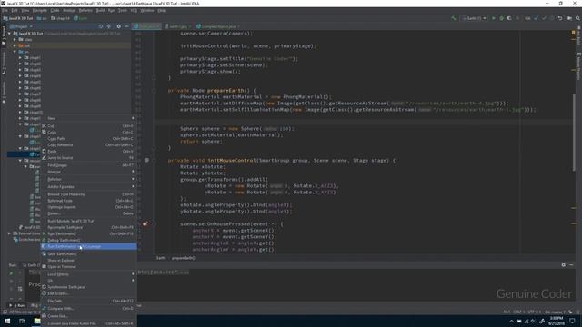Select Copy Path in context menu

[89, 138]
